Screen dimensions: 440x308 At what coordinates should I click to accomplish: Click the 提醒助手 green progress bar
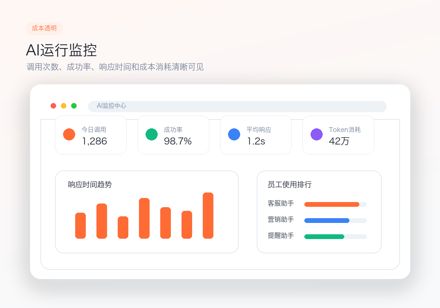click(x=324, y=236)
